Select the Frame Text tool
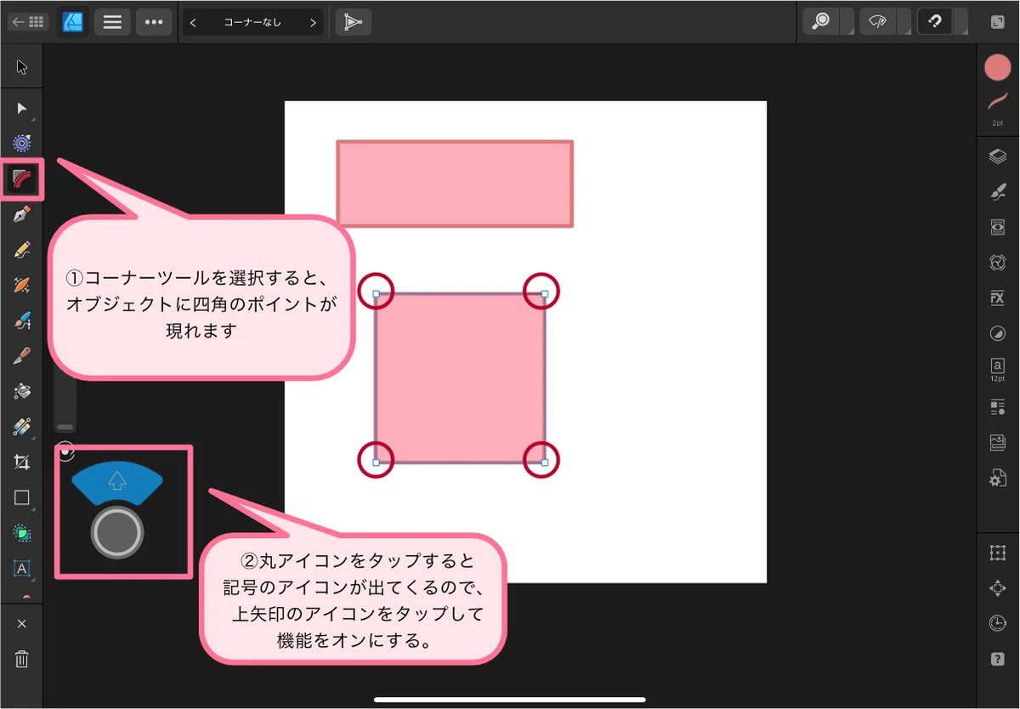The image size is (1020, 709). click(x=22, y=568)
